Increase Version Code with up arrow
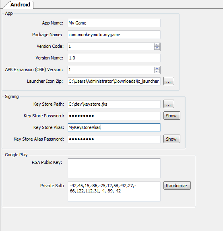Viewport: 223px width, 231px height. point(157,45)
